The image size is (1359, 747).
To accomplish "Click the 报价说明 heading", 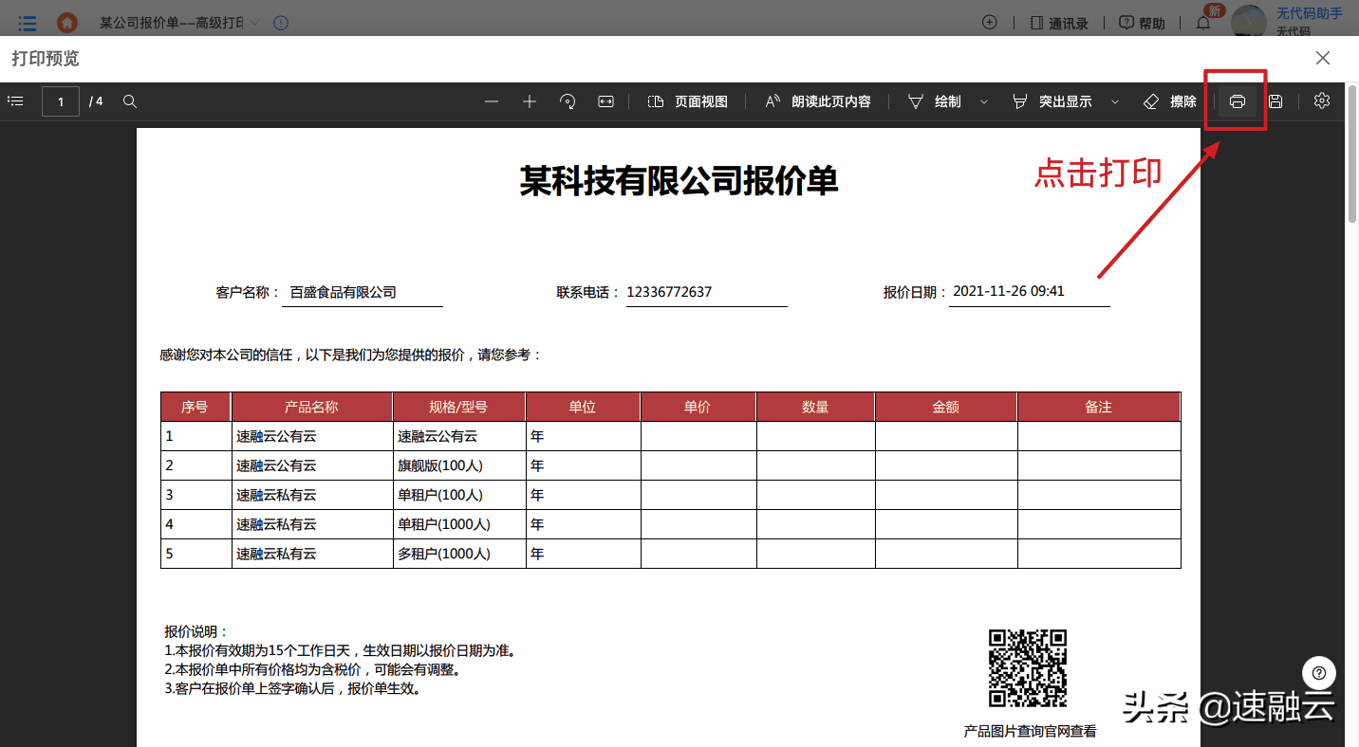I will [196, 632].
